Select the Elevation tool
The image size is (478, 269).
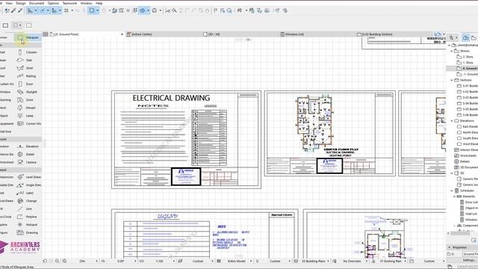click(28, 146)
